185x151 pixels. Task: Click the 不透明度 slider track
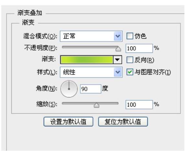[x=88, y=47]
